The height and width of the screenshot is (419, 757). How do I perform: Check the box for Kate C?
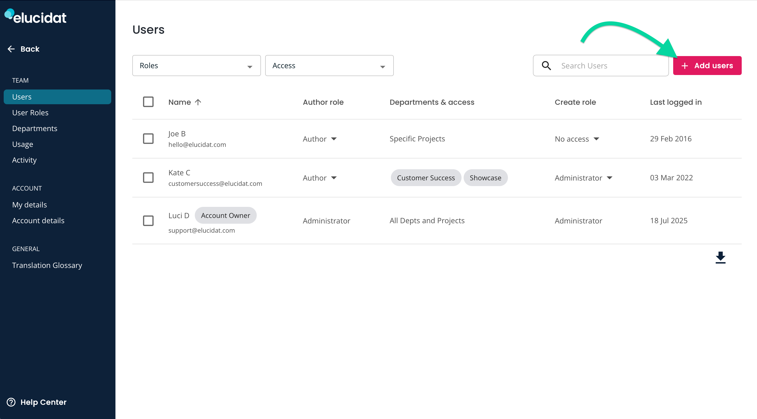coord(148,177)
